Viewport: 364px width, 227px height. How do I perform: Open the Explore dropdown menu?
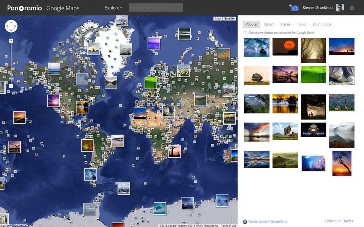[x=113, y=7]
